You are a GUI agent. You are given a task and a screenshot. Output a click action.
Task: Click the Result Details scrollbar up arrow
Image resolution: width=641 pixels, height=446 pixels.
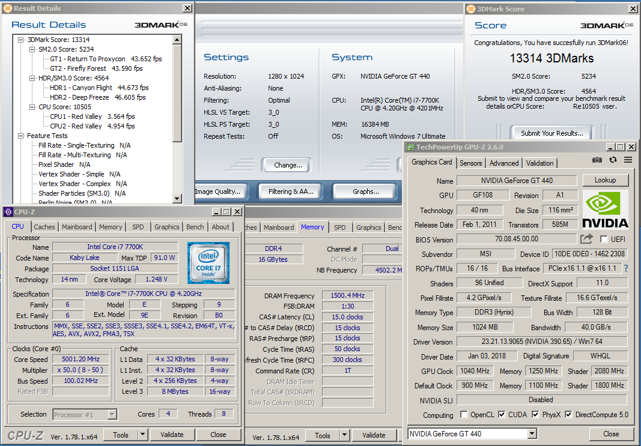tap(177, 40)
